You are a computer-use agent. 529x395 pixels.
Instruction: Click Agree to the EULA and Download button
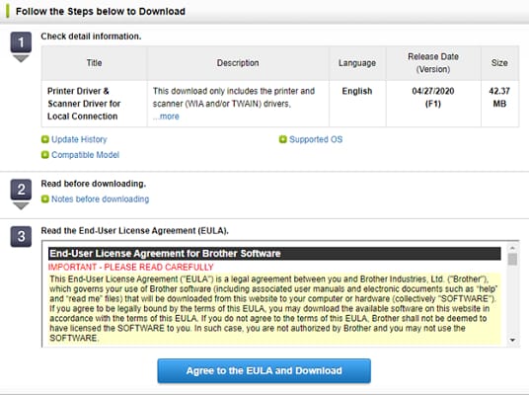pos(264,370)
